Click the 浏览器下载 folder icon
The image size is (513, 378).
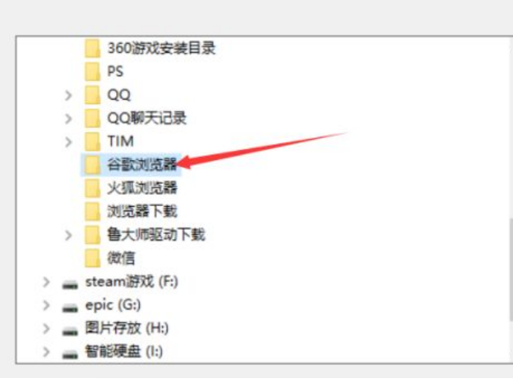tap(92, 211)
